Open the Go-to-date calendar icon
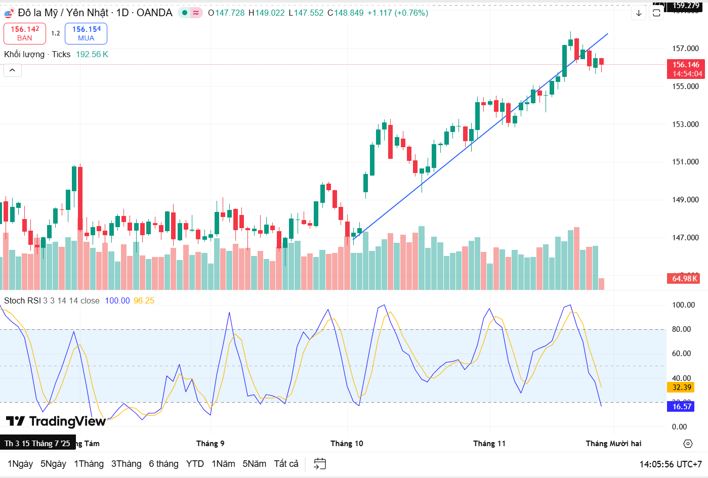Viewport: 708px width, 478px height. point(320,463)
